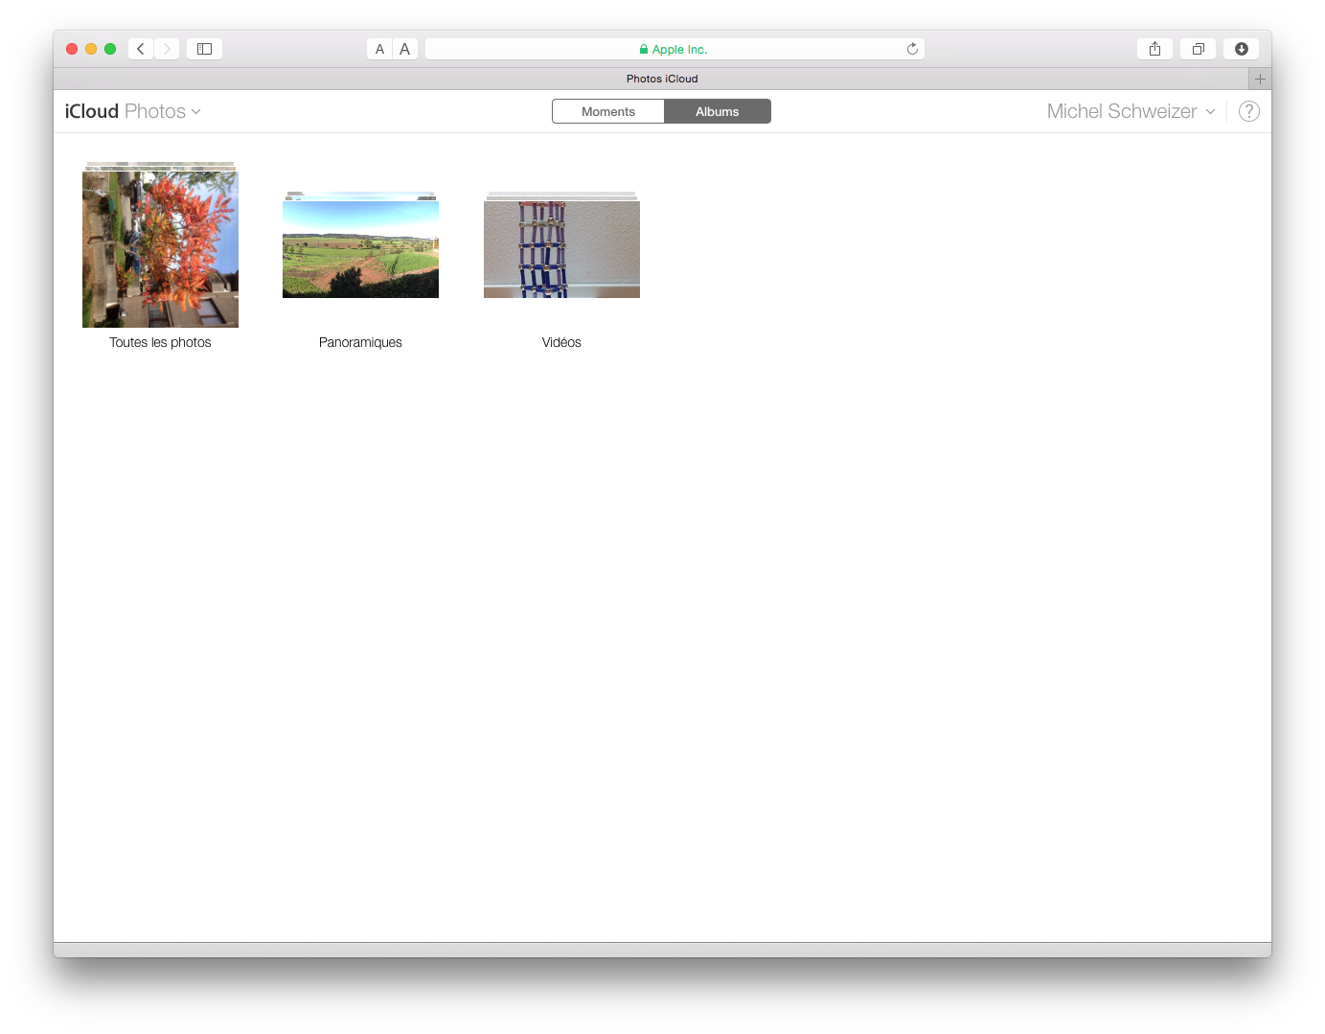
Task: Open the Michel Schweizer account menu
Action: point(1131,111)
